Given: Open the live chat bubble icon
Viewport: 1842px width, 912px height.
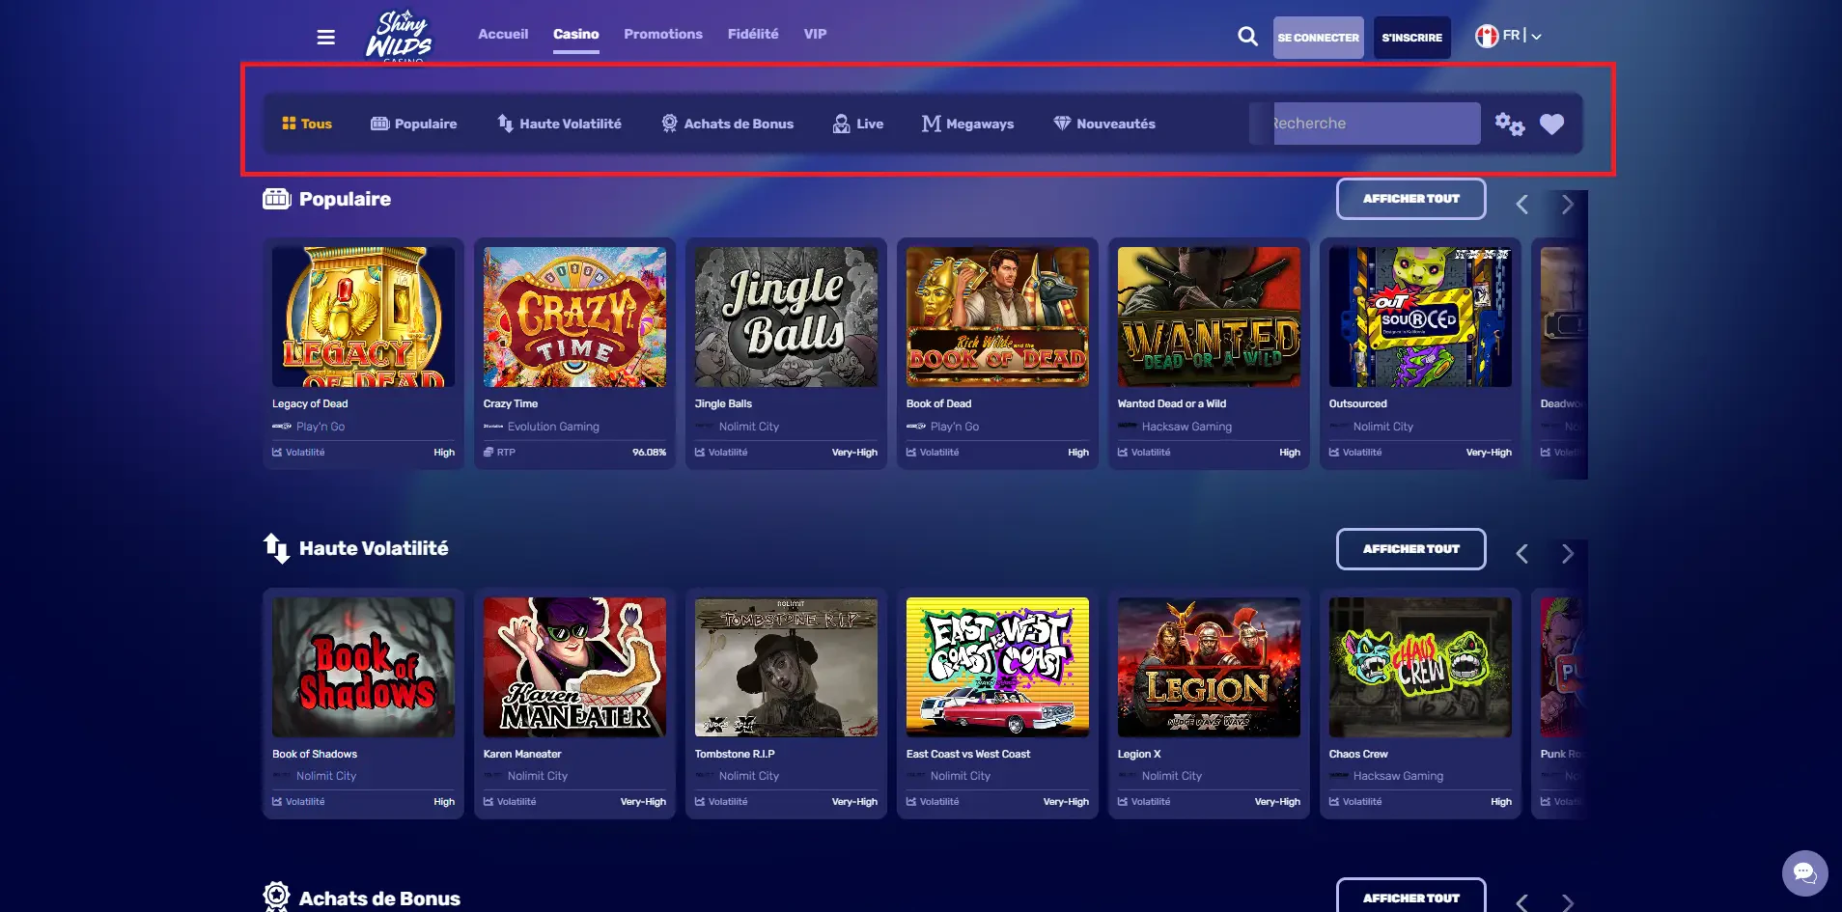Looking at the screenshot, I should point(1804,873).
